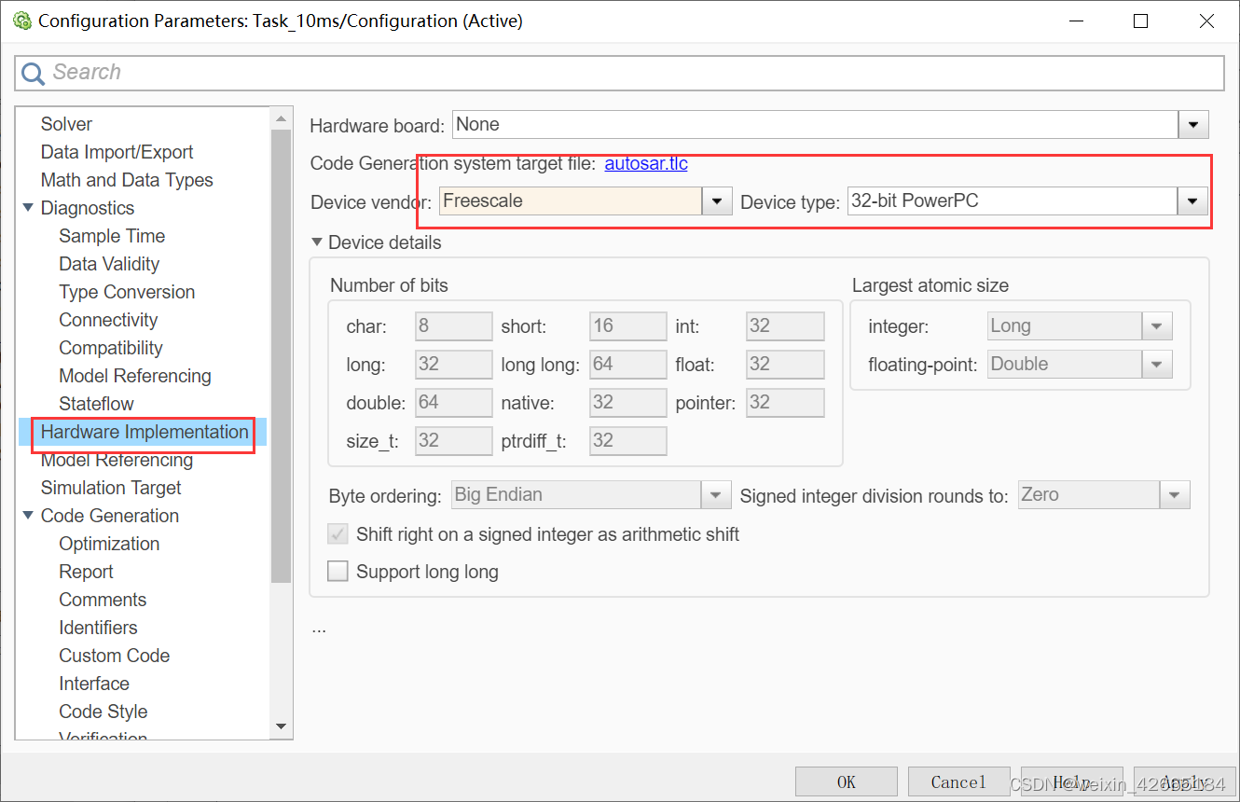
Task: Open Model Referencing under Diagnostics
Action: 135,376
